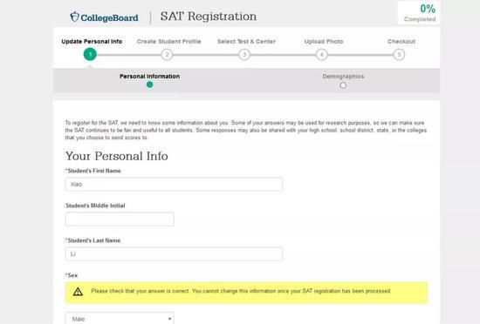Select the Demographics circle indicator
480x324 pixels.
point(343,85)
